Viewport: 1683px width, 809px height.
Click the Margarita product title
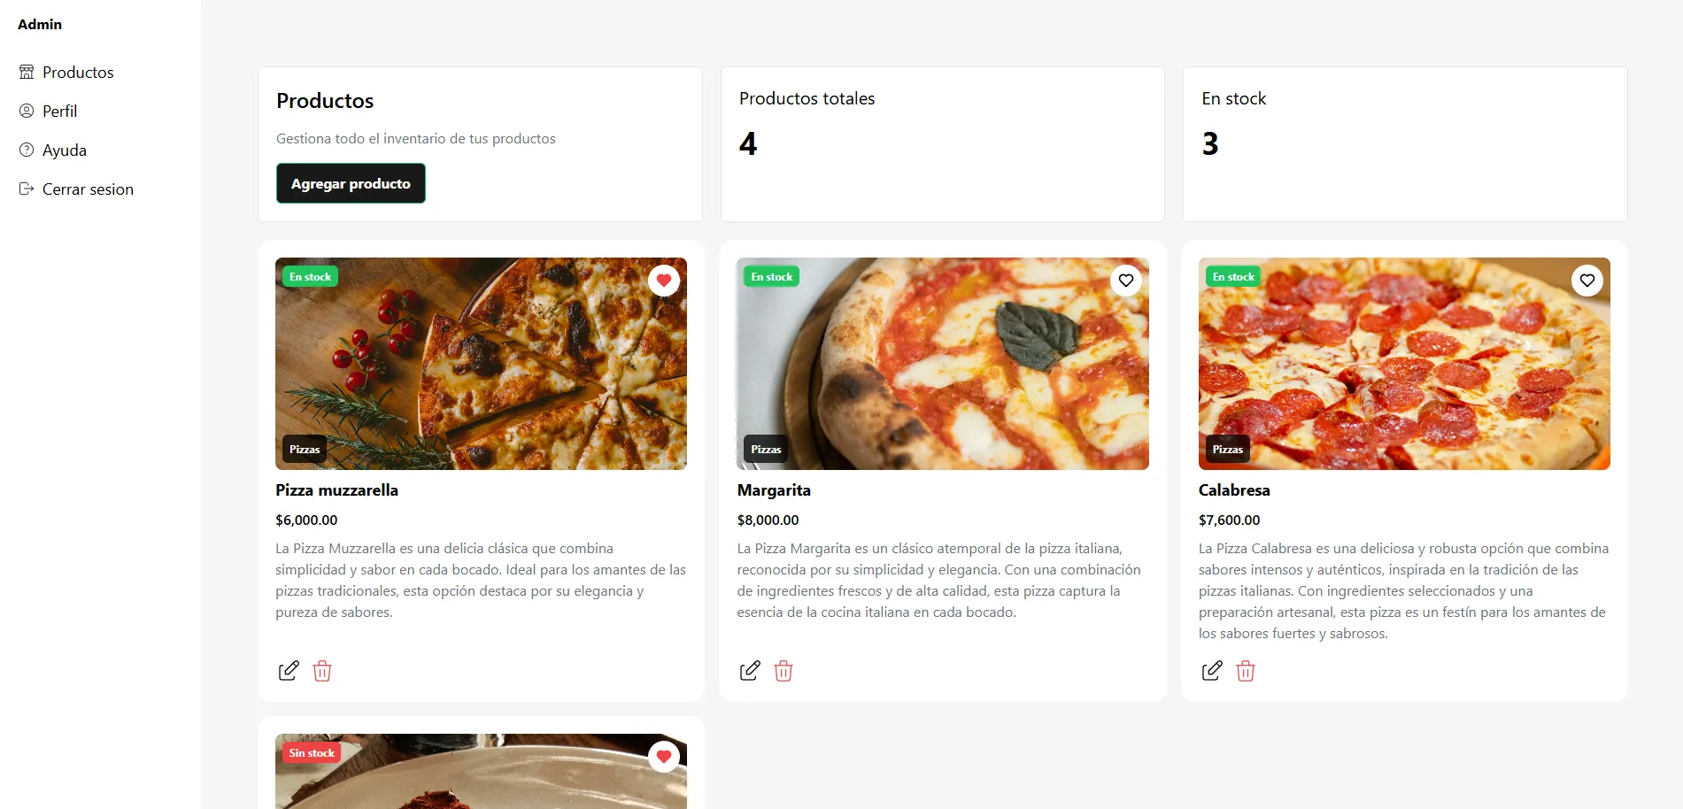coord(774,490)
